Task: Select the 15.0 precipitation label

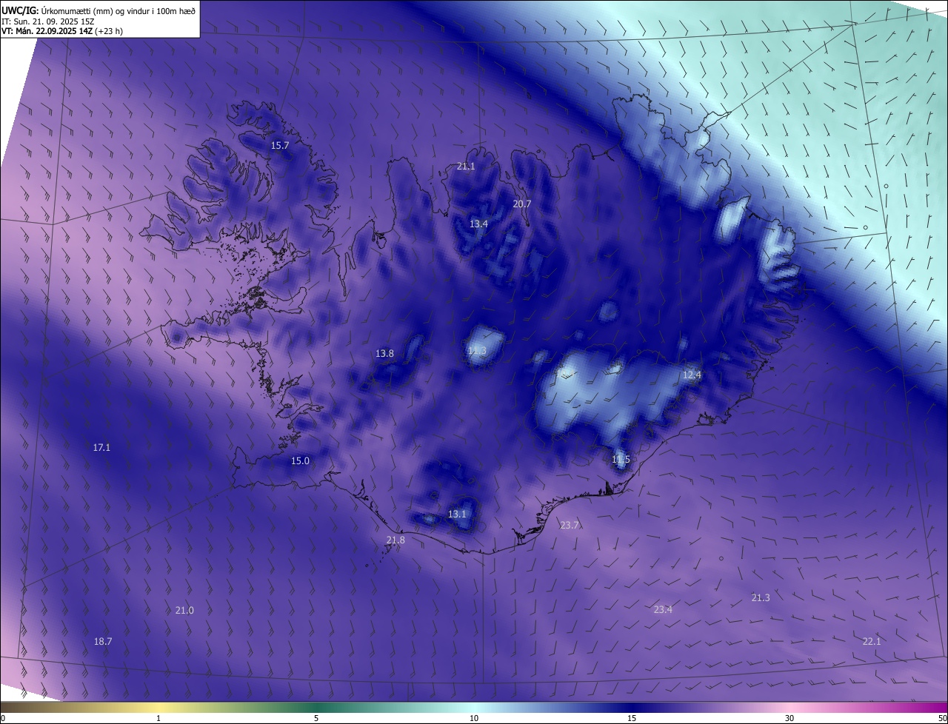Action: (x=300, y=461)
